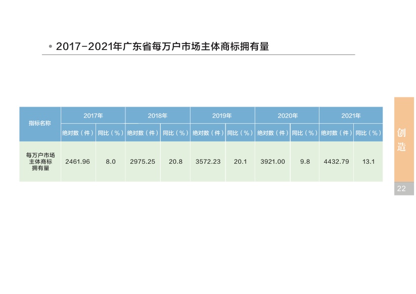Click the 2021年 column header
The image size is (416, 294).
pos(351,116)
